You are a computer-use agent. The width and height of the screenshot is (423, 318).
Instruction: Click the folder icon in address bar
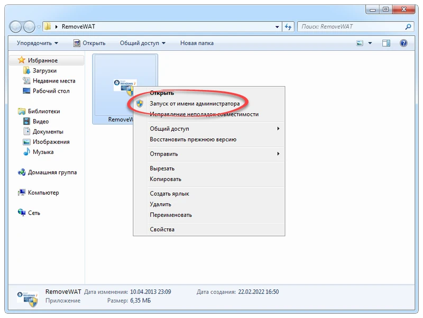tap(48, 26)
